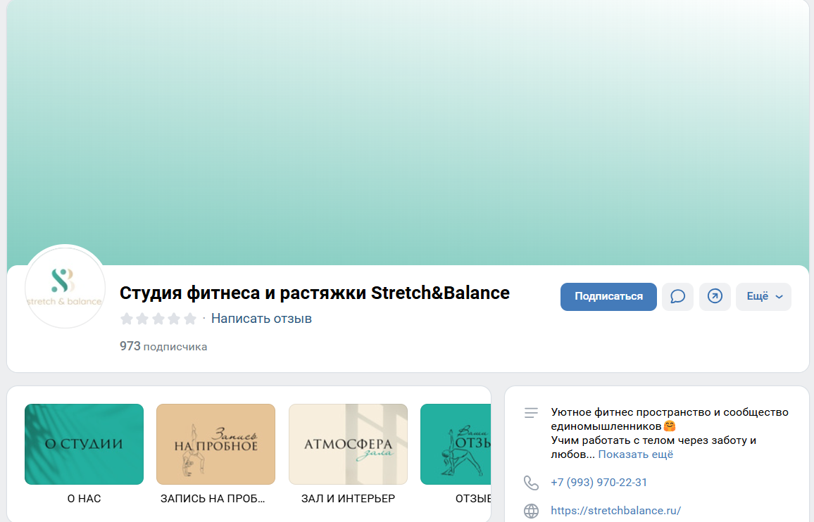Click the five-star rating row

[158, 319]
